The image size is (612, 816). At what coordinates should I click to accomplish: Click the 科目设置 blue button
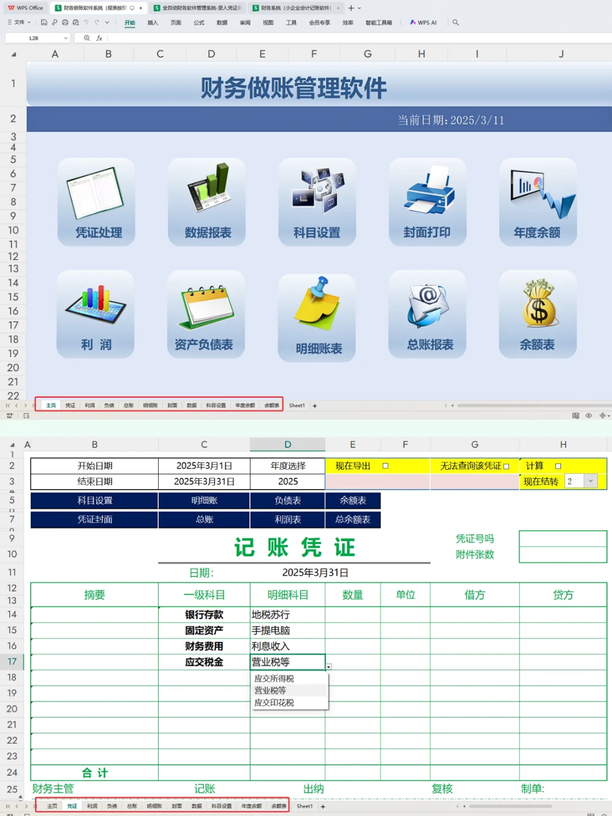click(x=95, y=500)
